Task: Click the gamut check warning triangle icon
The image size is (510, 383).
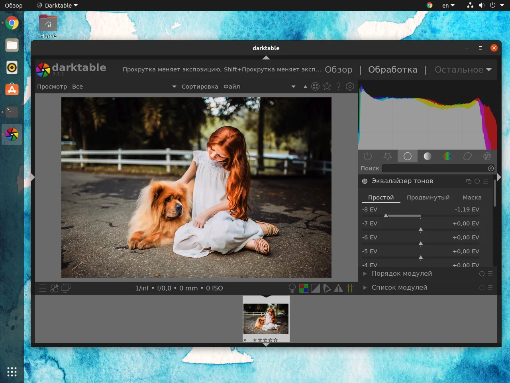Action: pyautogui.click(x=338, y=288)
